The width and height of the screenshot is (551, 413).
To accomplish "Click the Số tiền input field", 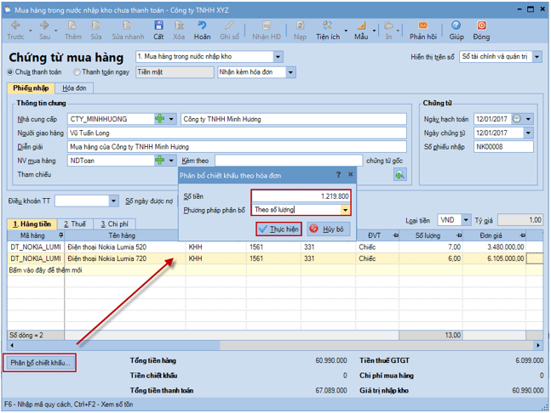I will coord(301,196).
